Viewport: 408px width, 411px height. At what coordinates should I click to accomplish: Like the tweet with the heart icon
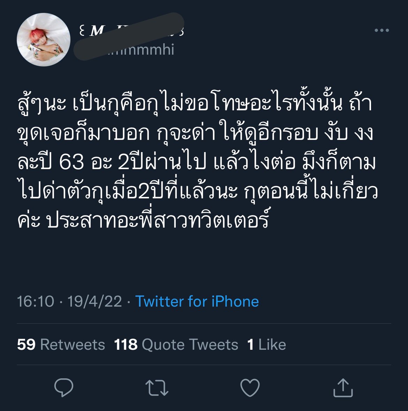coord(250,387)
